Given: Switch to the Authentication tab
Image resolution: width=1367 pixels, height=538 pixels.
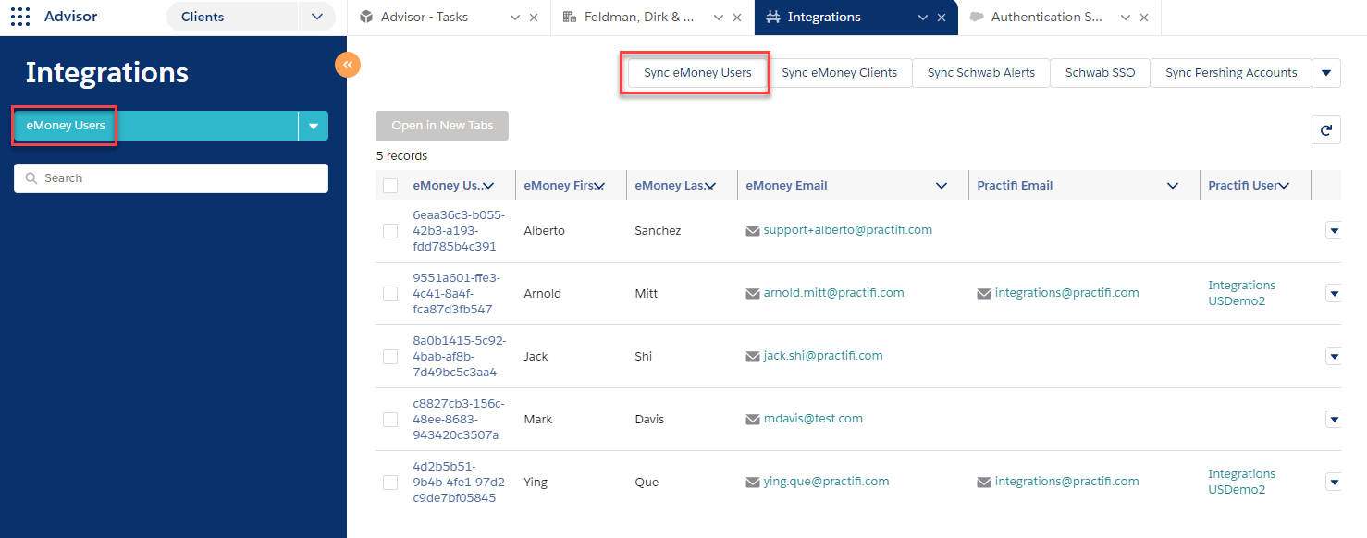Looking at the screenshot, I should [1048, 17].
